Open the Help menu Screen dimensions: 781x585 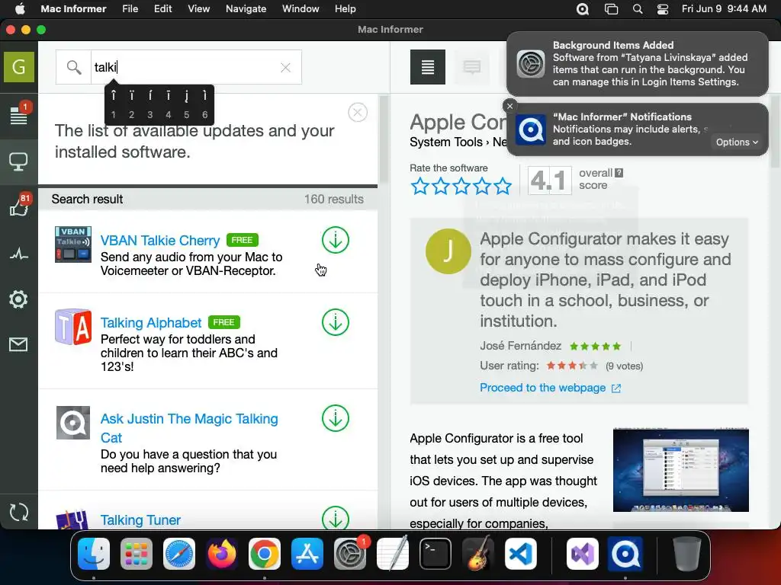346,8
